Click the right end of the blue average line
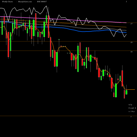137x137 pixels. (x=126, y=32)
